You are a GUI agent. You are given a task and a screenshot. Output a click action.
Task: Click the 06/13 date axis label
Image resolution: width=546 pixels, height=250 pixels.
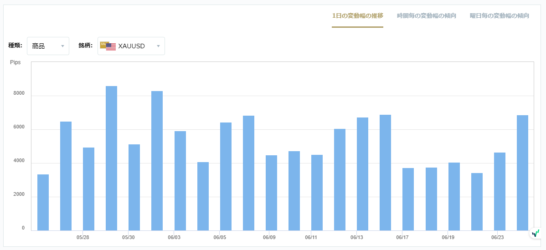coord(356,238)
